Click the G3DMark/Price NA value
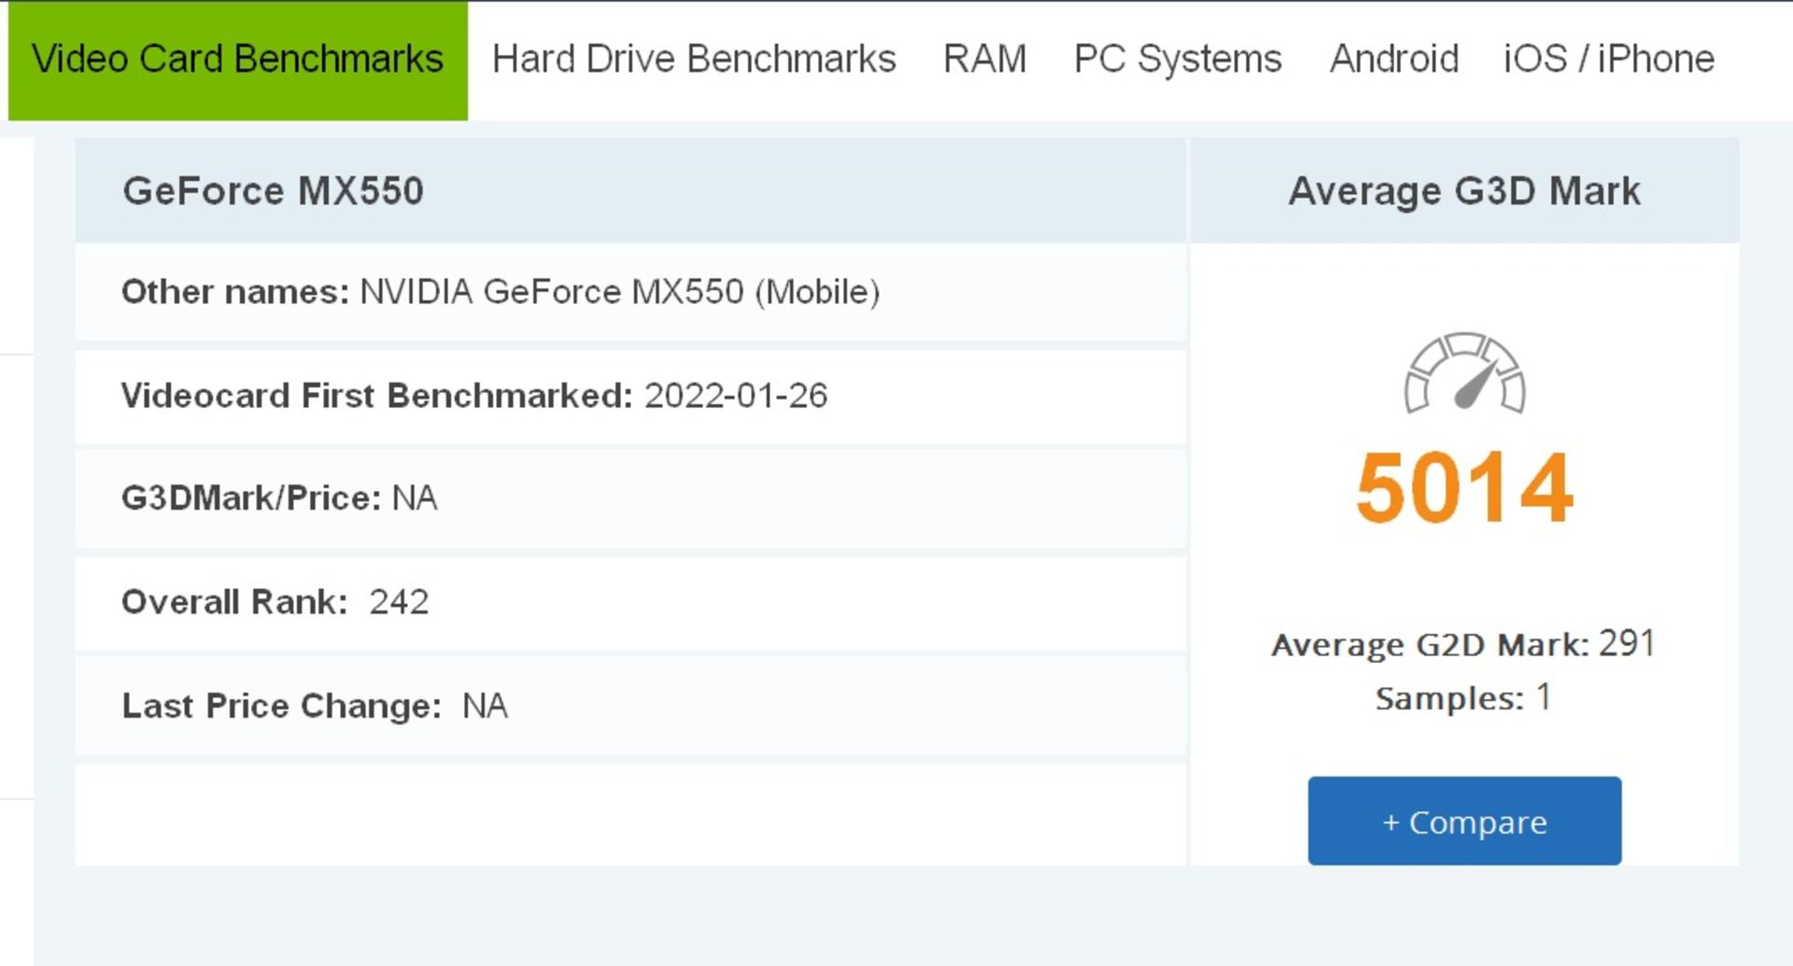The height and width of the screenshot is (966, 1793). [x=415, y=498]
